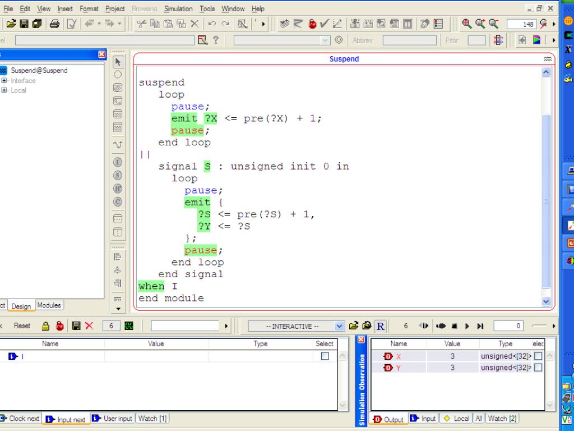
Task: Select the circled S tool in the palette
Action: tap(118, 176)
